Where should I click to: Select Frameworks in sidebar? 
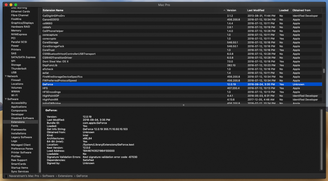(x=19, y=130)
